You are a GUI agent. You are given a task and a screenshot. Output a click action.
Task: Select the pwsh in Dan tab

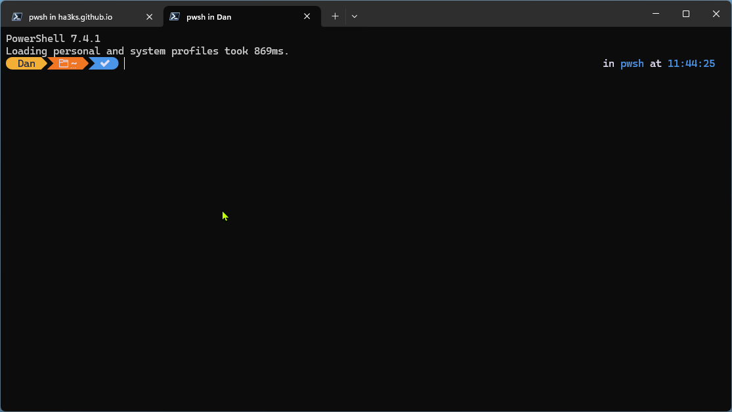pyautogui.click(x=242, y=17)
